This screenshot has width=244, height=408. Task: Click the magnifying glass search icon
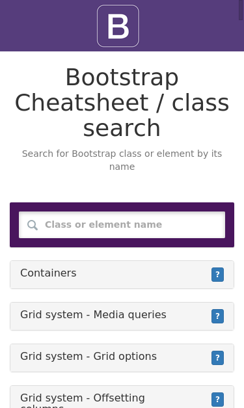point(33,225)
